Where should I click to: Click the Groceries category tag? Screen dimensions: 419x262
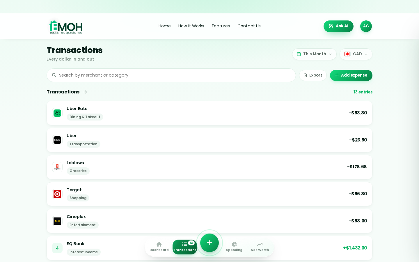[78, 171]
